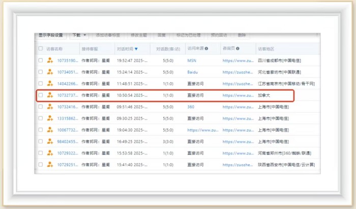Select checkbox for visitor 10729251 row
Viewport: 356px width, 209px height.
[41, 165]
